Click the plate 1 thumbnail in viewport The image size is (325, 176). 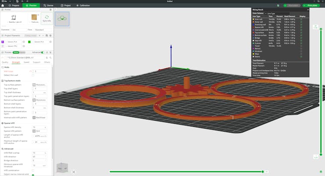[x=62, y=18]
